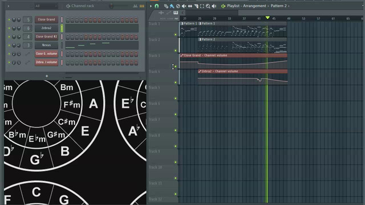This screenshot has height=205, width=365.
Task: Click Nexus piano roll preview in Channel rack
Action: (x=102, y=45)
